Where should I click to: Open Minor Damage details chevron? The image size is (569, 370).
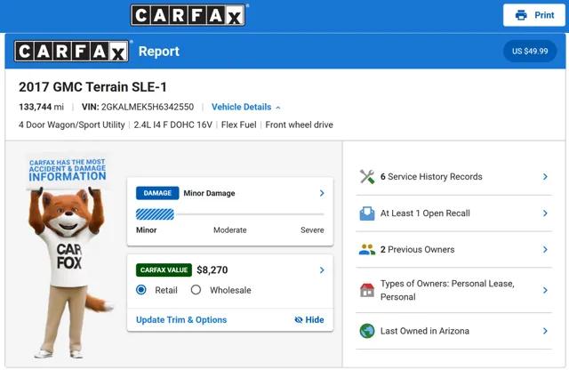coord(322,193)
